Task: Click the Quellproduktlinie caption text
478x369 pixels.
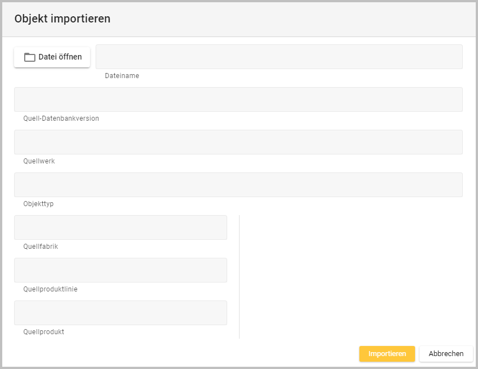Action: (51, 289)
